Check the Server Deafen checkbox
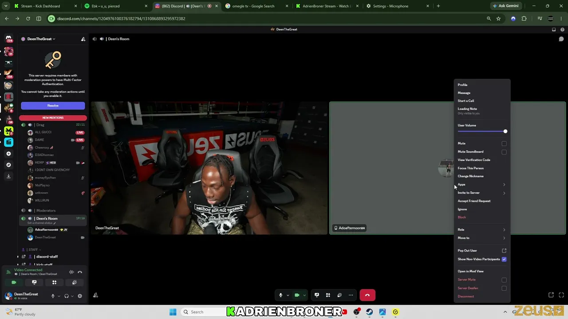568x319 pixels. 504,288
